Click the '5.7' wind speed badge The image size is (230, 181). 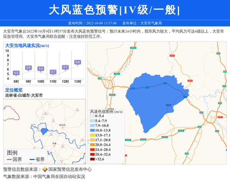coord(65,67)
